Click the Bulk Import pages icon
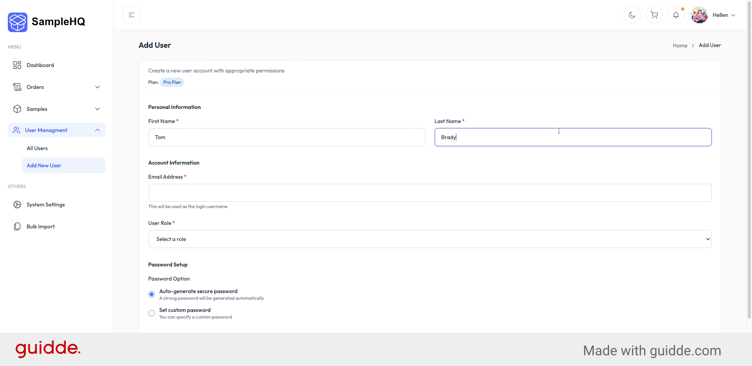This screenshot has height=366, width=752. click(17, 226)
